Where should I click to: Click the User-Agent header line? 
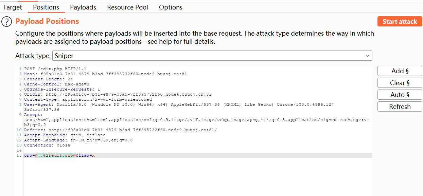[170, 104]
